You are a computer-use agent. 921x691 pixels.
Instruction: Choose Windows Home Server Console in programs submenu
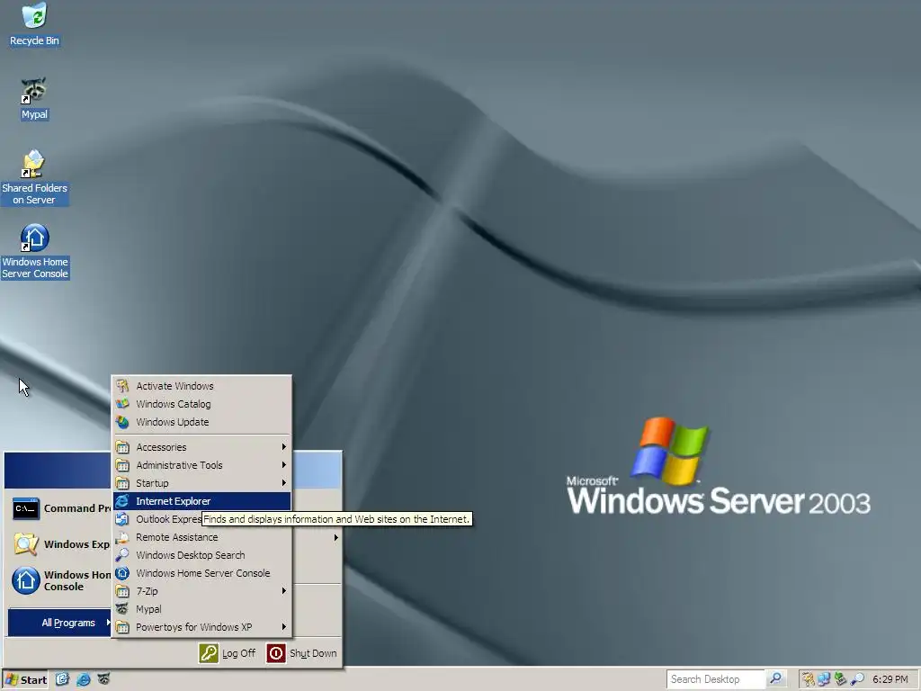[x=202, y=573]
